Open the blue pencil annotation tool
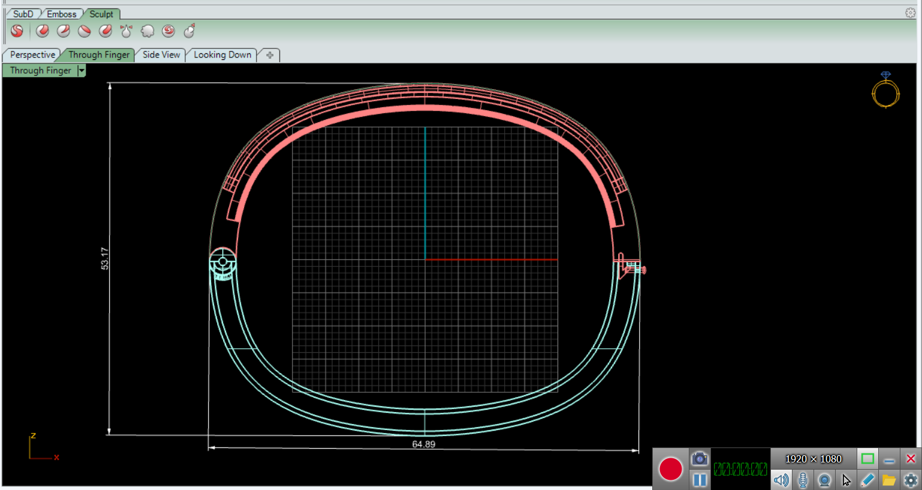The width and height of the screenshot is (922, 490). point(867,480)
